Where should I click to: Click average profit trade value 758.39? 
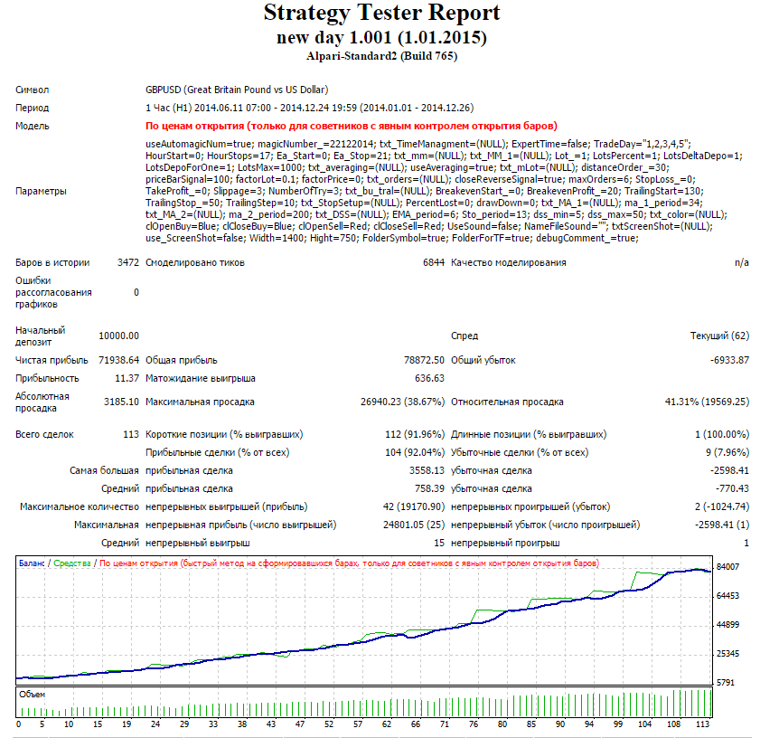tap(430, 489)
